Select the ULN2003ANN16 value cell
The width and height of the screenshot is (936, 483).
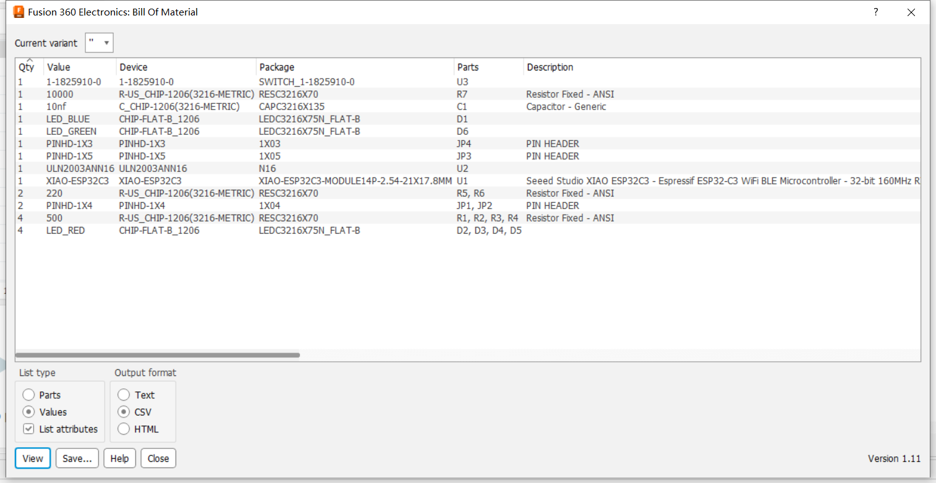click(x=80, y=168)
